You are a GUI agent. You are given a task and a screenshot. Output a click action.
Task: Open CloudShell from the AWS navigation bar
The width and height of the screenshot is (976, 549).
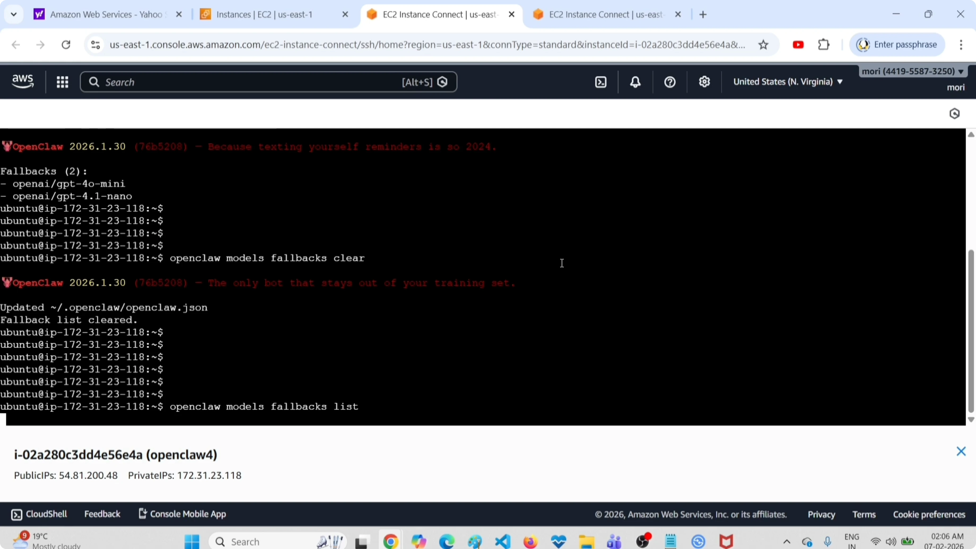(x=40, y=514)
